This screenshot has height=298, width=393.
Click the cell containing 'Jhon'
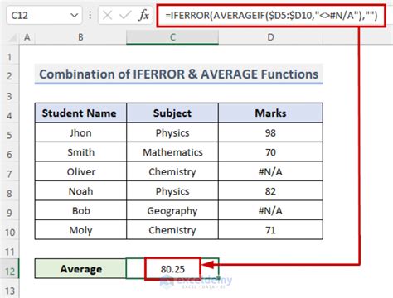click(x=80, y=132)
